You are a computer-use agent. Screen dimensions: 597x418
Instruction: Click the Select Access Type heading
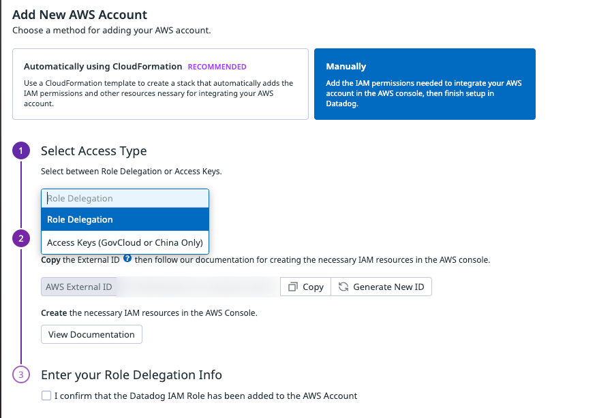pos(93,151)
